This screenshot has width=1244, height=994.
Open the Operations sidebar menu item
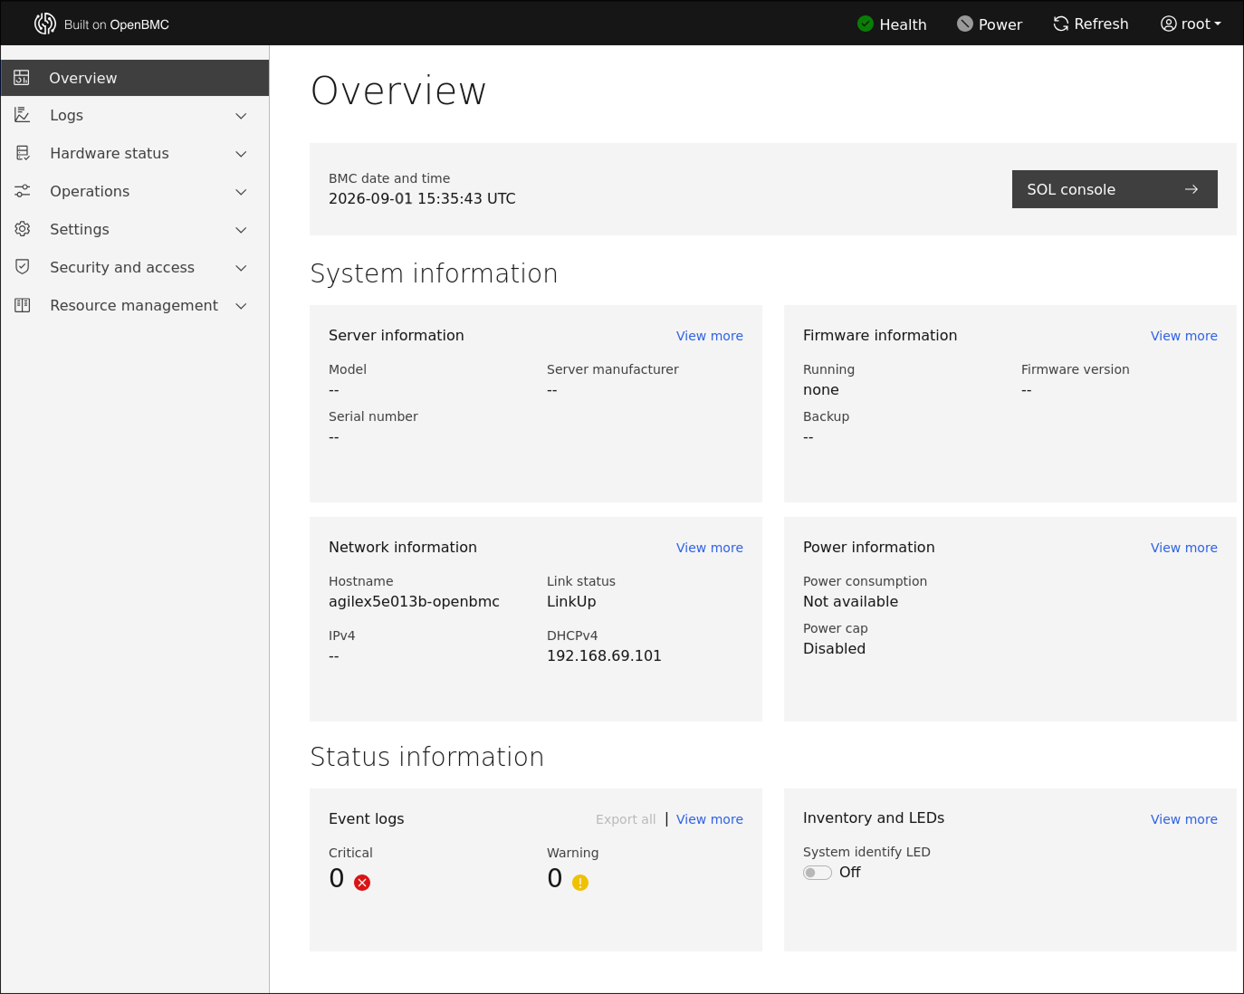tap(135, 191)
